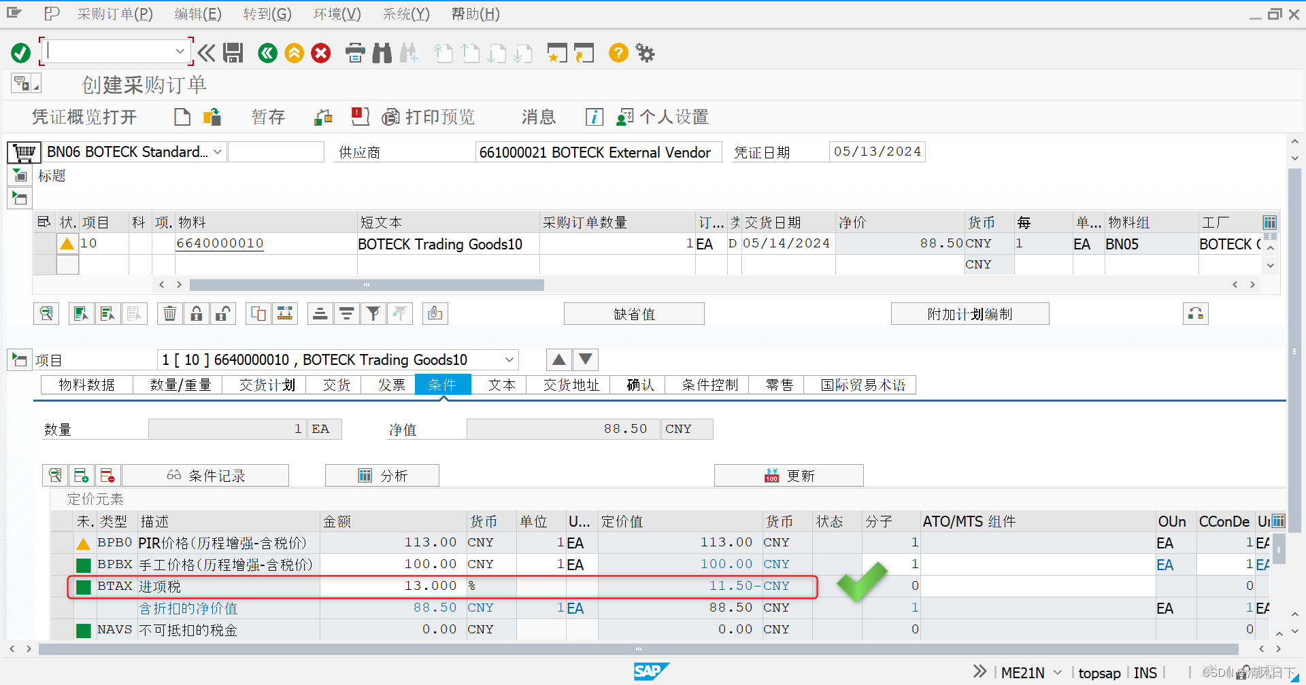Switch to the 发票 tab
This screenshot has height=685, width=1306.
[391, 385]
